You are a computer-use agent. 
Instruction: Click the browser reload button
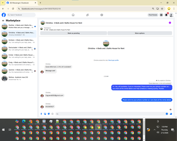(13, 9)
